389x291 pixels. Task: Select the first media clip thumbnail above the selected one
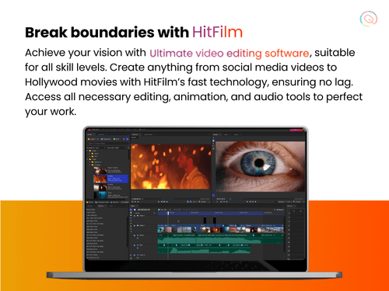[100, 171]
